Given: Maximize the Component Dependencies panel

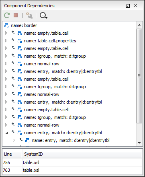Looking at the screenshot, I should click(x=128, y=6).
